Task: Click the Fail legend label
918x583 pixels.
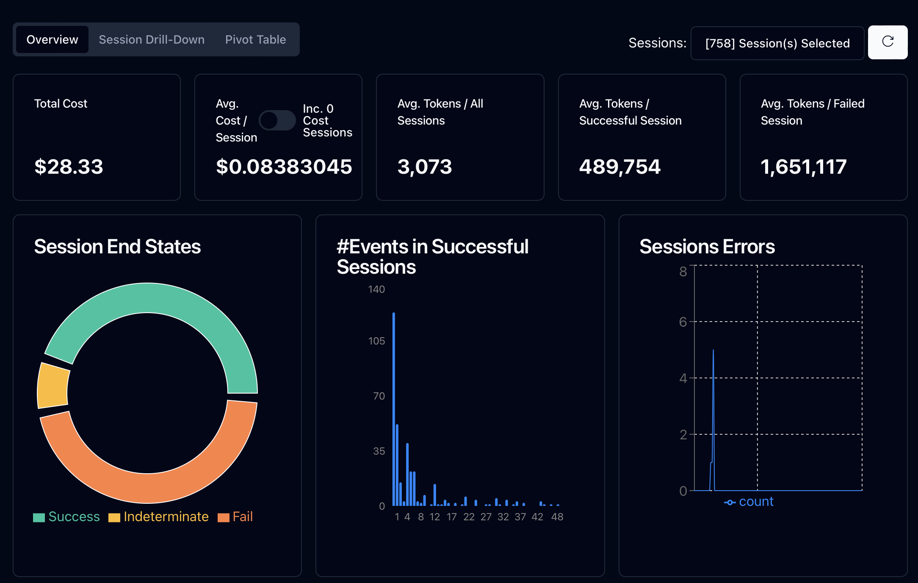Action: point(243,516)
